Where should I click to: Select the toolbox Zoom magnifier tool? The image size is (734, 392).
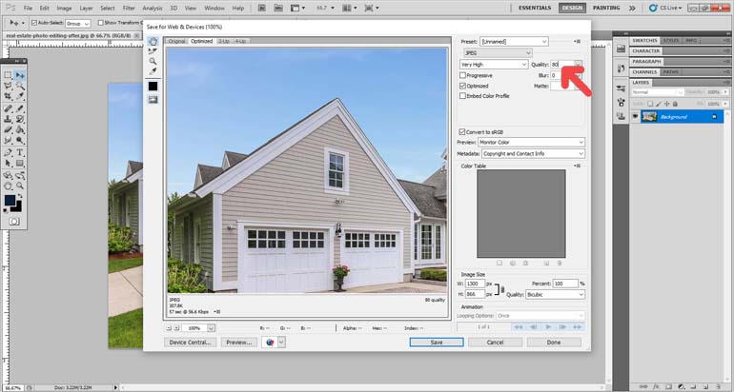[x=20, y=186]
